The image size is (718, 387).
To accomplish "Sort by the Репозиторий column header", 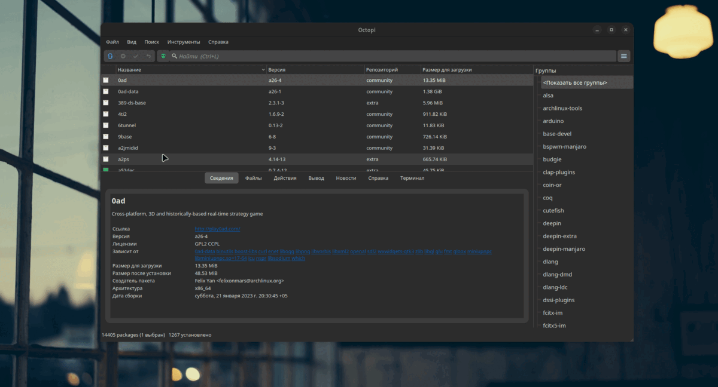I will [393, 70].
